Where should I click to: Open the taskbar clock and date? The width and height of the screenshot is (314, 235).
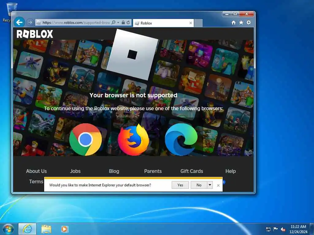[x=298, y=229]
